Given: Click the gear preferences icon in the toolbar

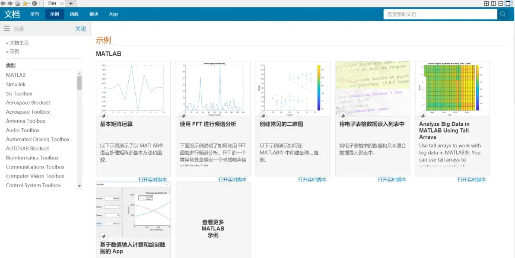Looking at the screenshot, I should click(x=35, y=3).
